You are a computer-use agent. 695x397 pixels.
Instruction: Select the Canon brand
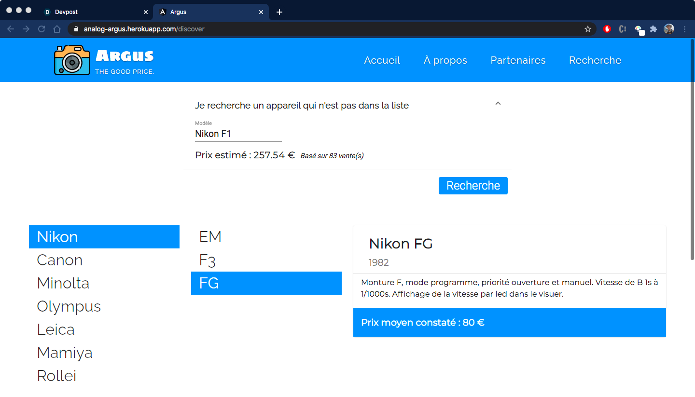(104, 260)
